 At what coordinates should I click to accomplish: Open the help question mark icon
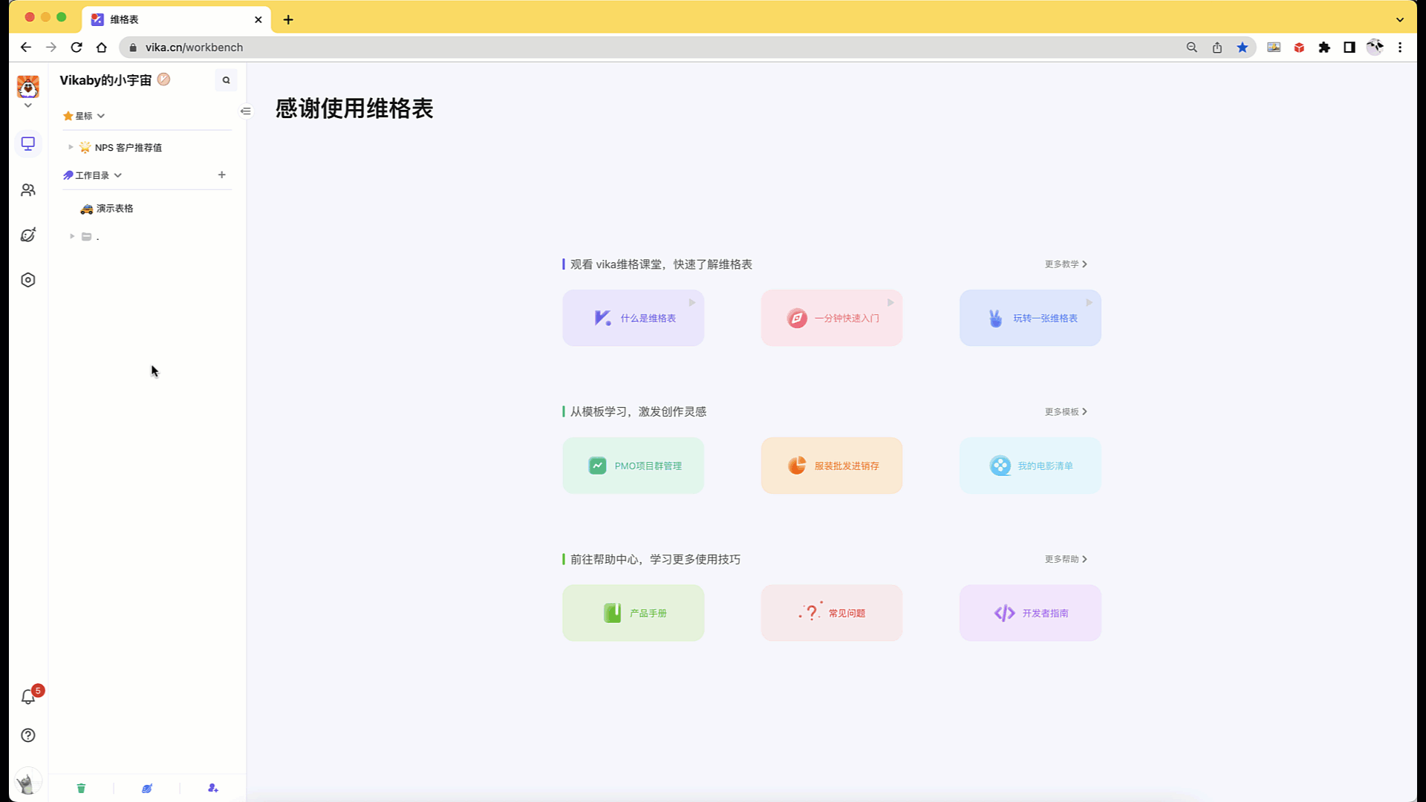[28, 735]
